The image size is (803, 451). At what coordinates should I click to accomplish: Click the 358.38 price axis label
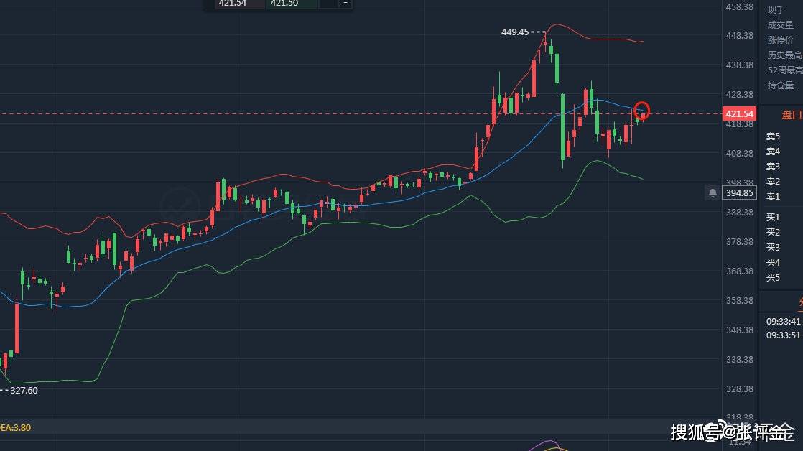[740, 300]
